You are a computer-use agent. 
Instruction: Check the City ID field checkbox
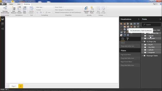(145, 45)
